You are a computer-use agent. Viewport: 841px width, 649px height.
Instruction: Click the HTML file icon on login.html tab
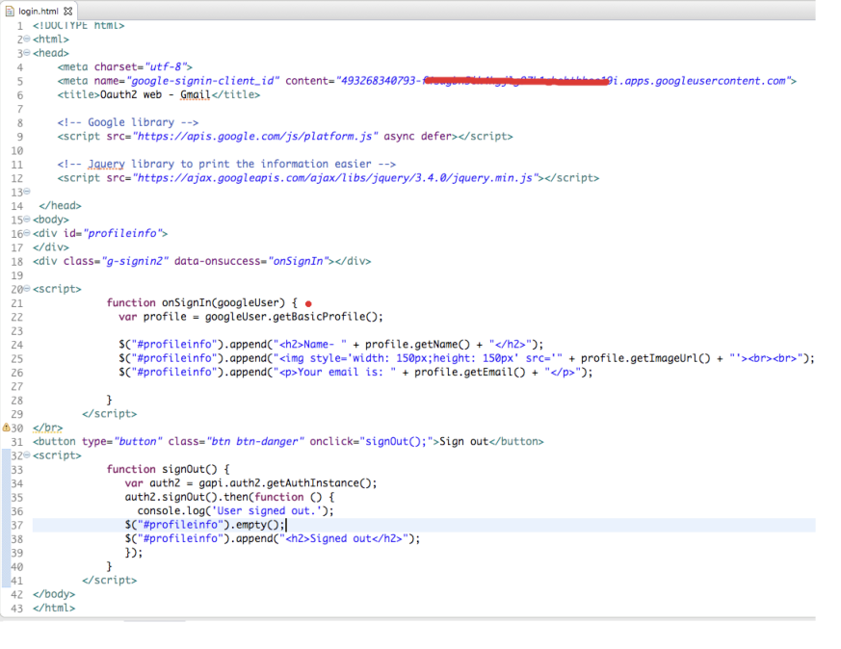10,11
